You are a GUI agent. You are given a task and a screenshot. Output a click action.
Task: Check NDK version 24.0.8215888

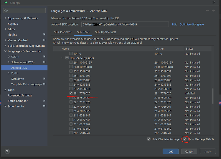pyautogui.click(x=71, y=84)
